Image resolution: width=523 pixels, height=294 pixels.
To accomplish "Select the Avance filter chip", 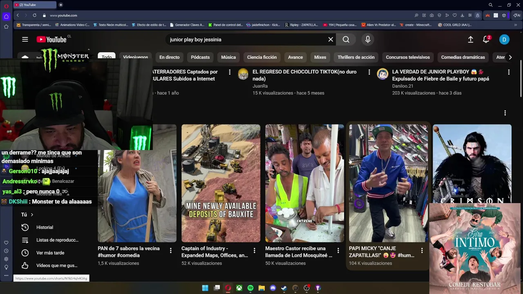I will 295,57.
